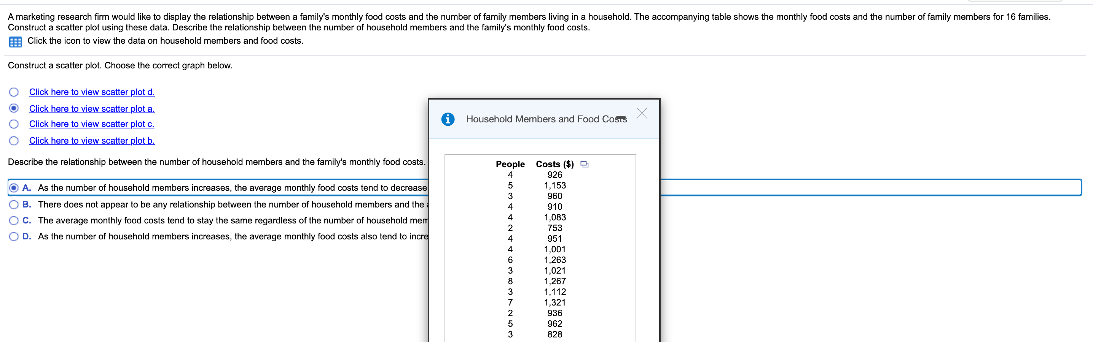Choose answer C, costs stay the same
The image size is (1093, 342).
14,220
